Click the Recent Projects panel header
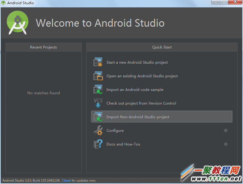The image size is (243, 184). (x=43, y=47)
